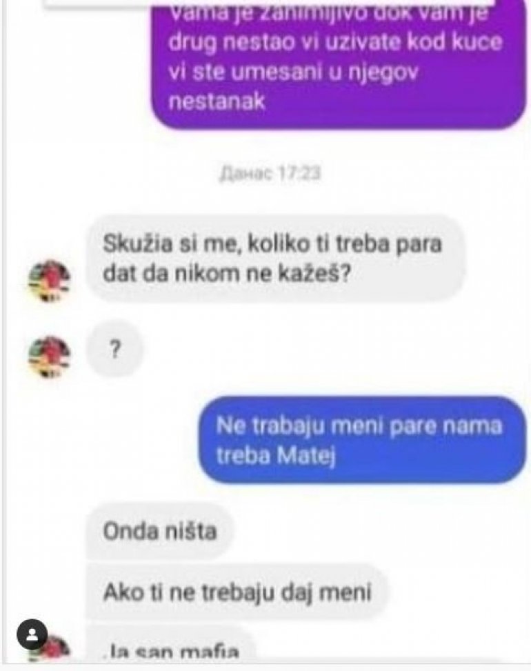
Task: Click the word 'Matej' in blue bubble
Action: [x=305, y=455]
